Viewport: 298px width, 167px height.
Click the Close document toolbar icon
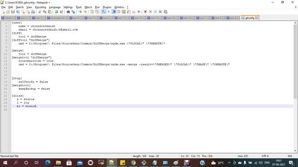pos(23,12)
